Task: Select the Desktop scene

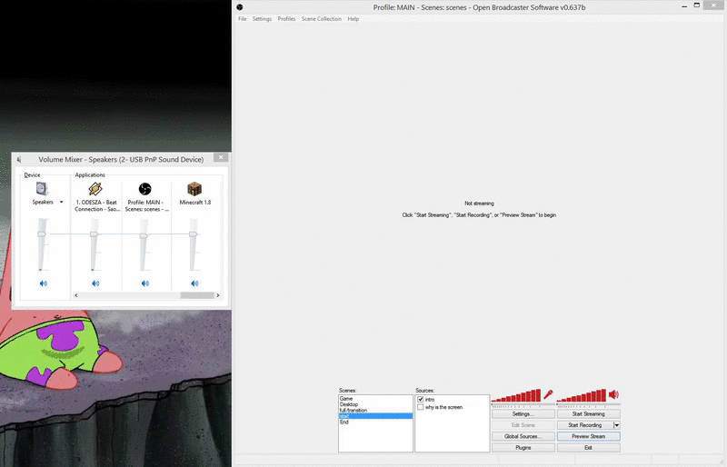Action: click(x=375, y=404)
